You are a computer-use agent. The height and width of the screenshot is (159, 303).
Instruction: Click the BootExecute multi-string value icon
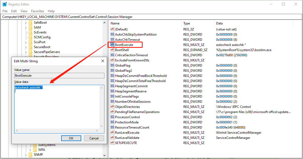coord(112,45)
